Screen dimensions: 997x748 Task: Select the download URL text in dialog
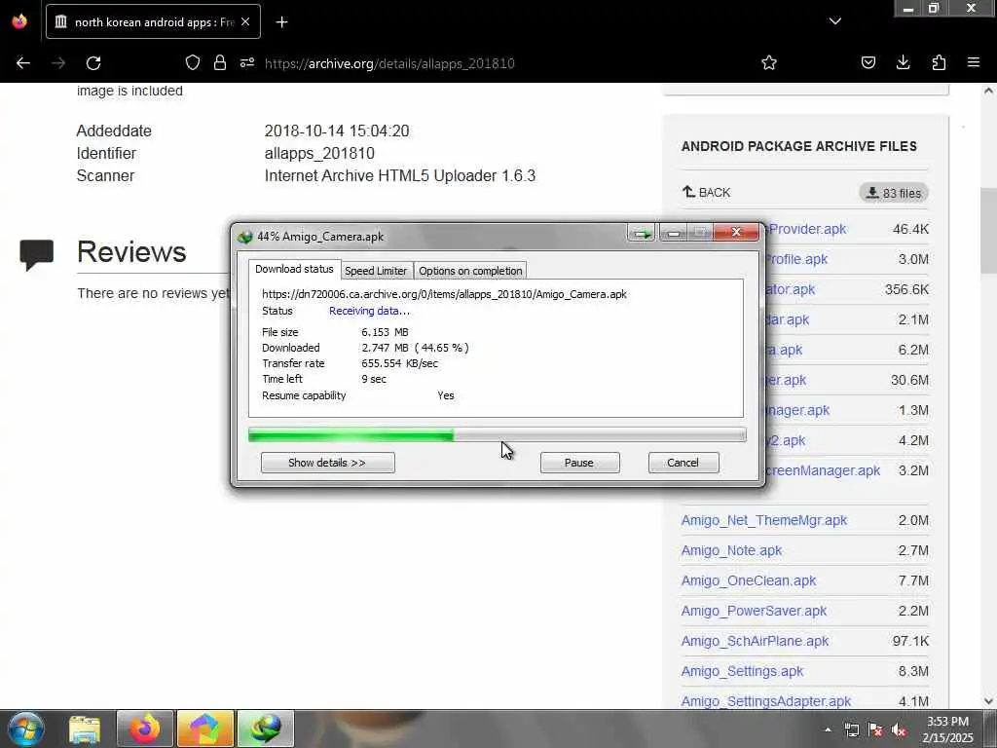pyautogui.click(x=444, y=294)
